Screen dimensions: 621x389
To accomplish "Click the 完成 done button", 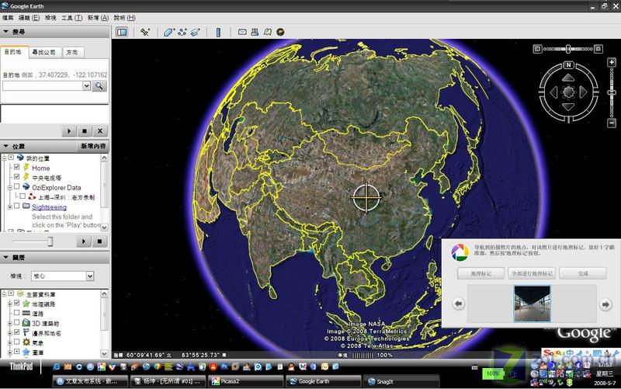I will click(x=583, y=273).
